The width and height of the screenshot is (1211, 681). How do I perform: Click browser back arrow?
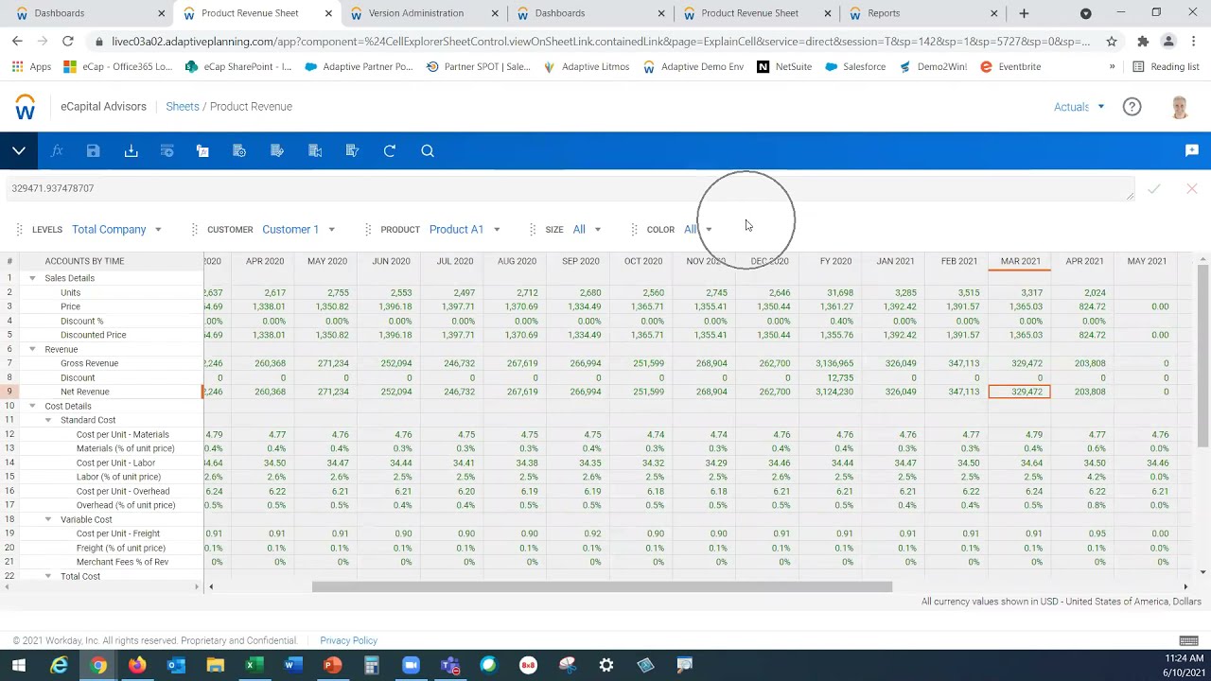(17, 41)
